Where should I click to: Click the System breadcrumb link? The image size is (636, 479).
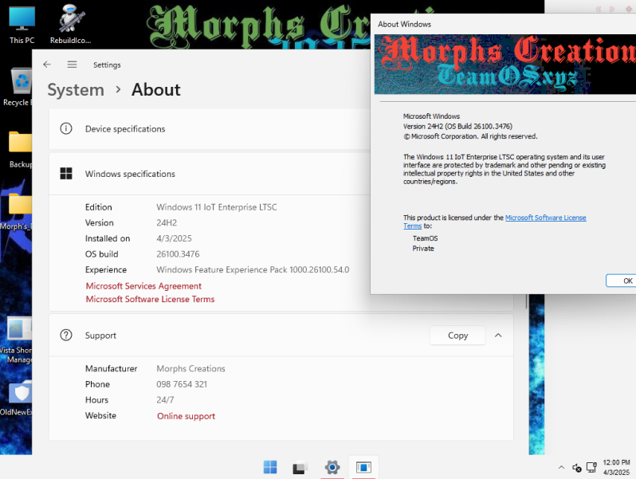[76, 89]
